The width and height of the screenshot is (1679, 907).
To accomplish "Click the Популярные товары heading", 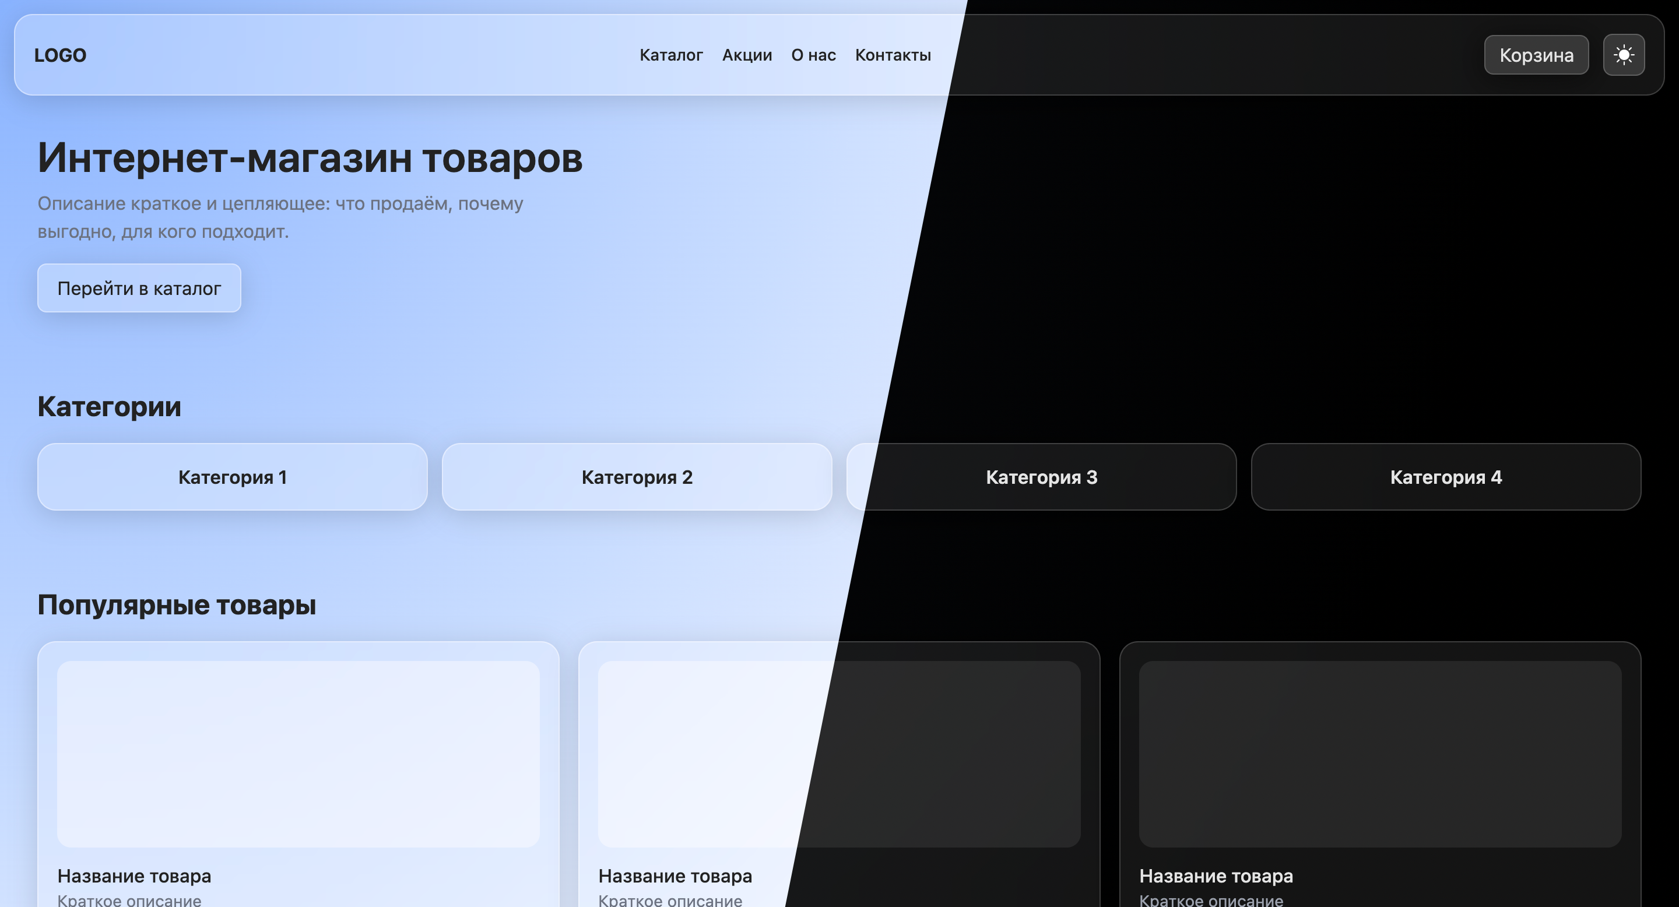I will (177, 604).
